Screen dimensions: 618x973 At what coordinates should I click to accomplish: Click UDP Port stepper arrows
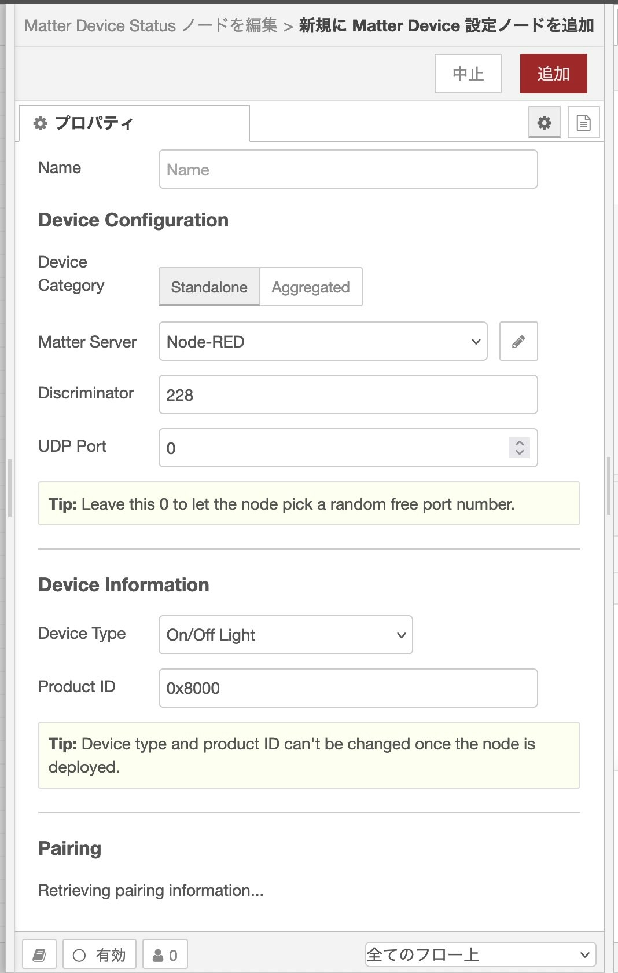(x=519, y=448)
